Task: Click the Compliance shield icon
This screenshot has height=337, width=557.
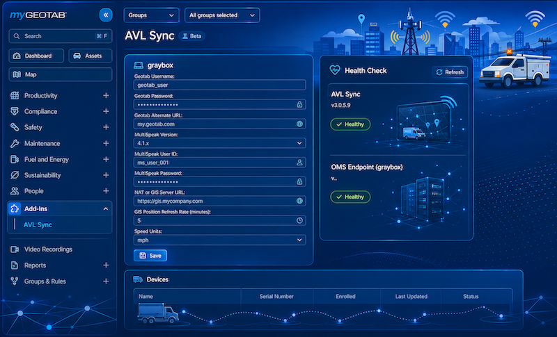Action: [x=15, y=111]
